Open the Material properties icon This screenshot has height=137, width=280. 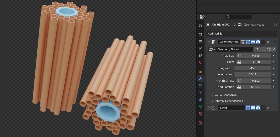tap(201, 114)
